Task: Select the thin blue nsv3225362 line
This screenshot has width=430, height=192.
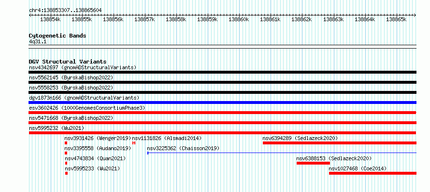Action: click(282, 153)
